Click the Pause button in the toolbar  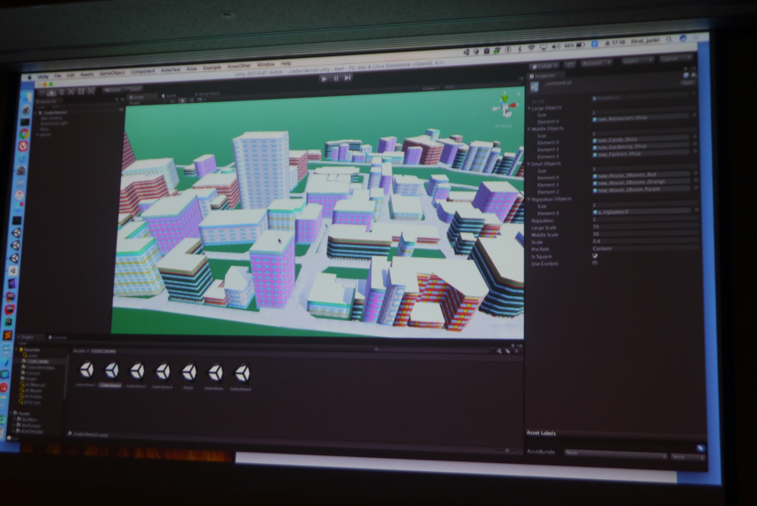pos(336,78)
